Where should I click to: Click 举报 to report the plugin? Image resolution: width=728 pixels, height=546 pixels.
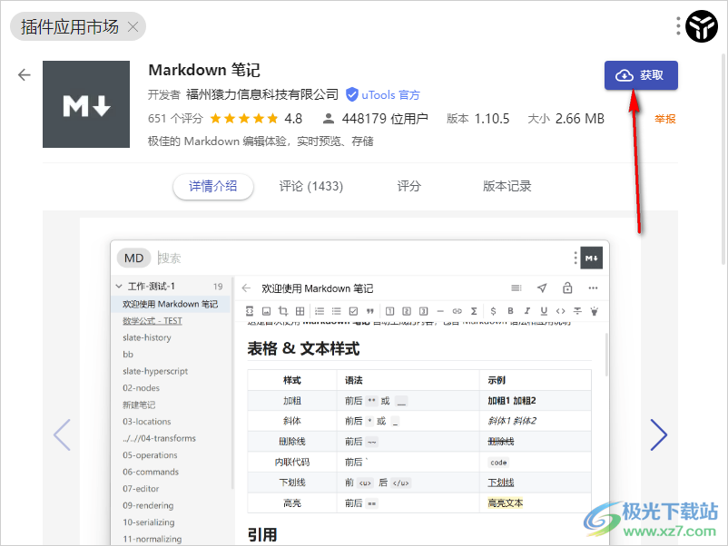click(x=664, y=119)
